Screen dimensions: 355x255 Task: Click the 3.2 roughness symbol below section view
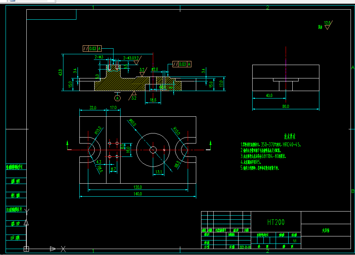[x=133, y=96]
